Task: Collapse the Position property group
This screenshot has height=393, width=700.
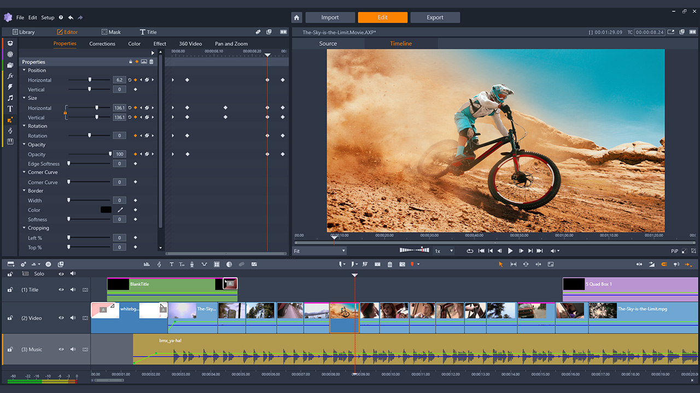Action: 24,70
